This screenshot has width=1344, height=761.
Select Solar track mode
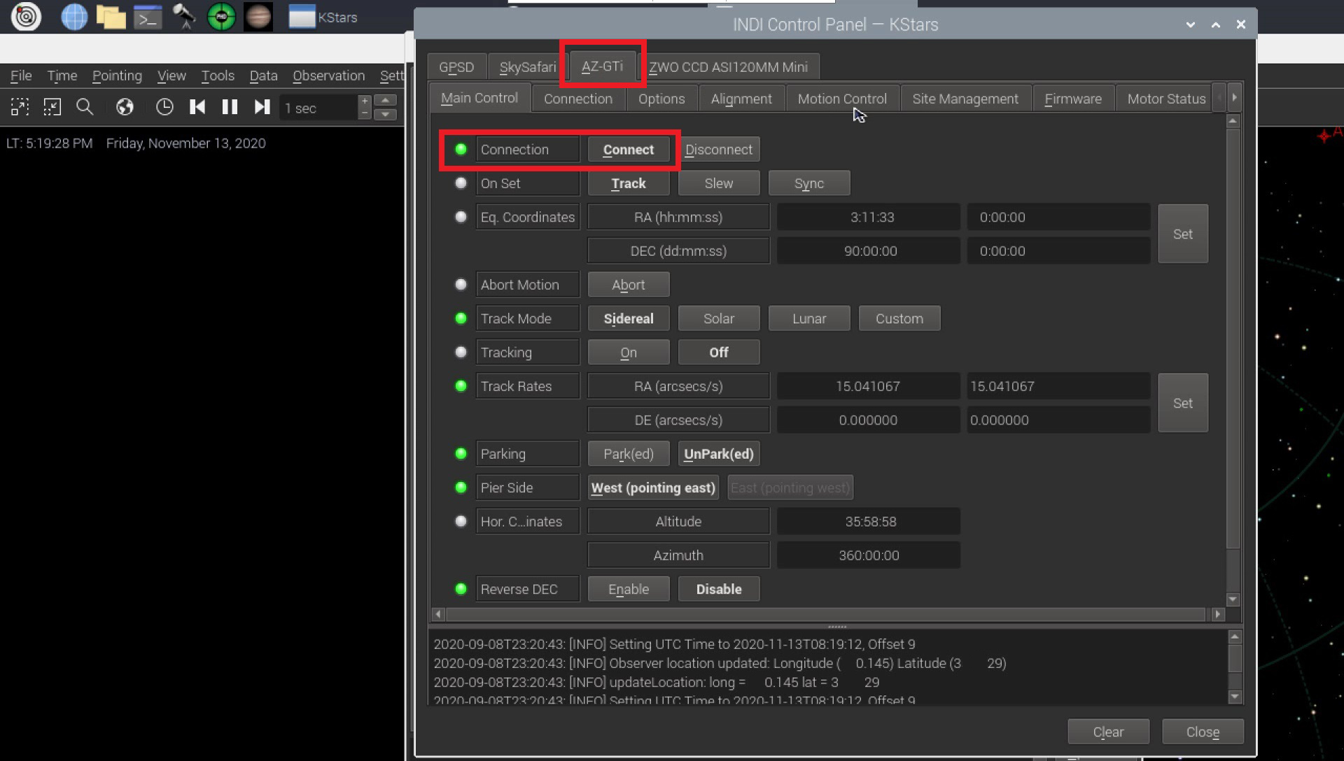(719, 318)
